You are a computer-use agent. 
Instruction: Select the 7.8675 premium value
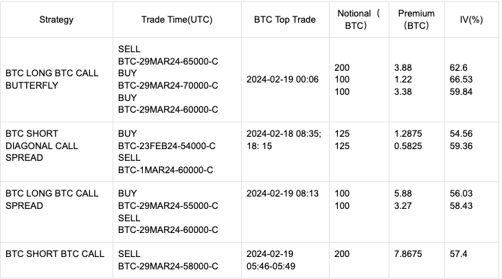tap(409, 254)
